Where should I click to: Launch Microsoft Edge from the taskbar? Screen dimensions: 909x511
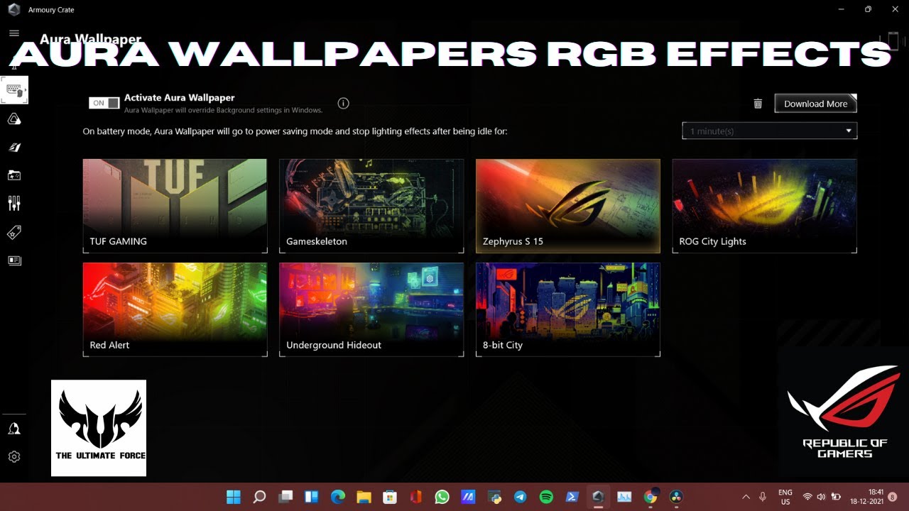point(338,497)
